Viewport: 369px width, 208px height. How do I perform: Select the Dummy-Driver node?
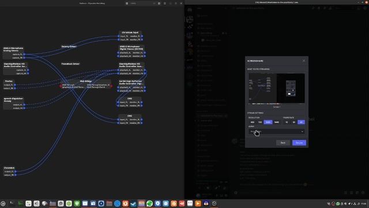pos(69,46)
